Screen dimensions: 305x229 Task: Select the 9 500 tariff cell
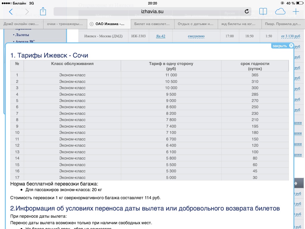pyautogui.click(x=171, y=94)
